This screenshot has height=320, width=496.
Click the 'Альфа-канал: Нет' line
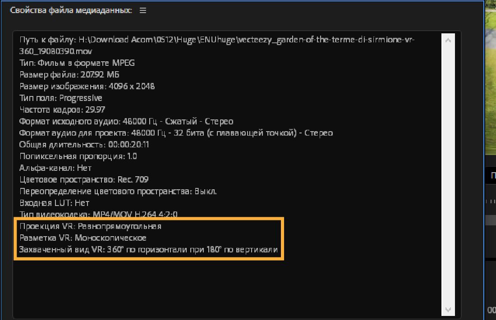point(55,168)
